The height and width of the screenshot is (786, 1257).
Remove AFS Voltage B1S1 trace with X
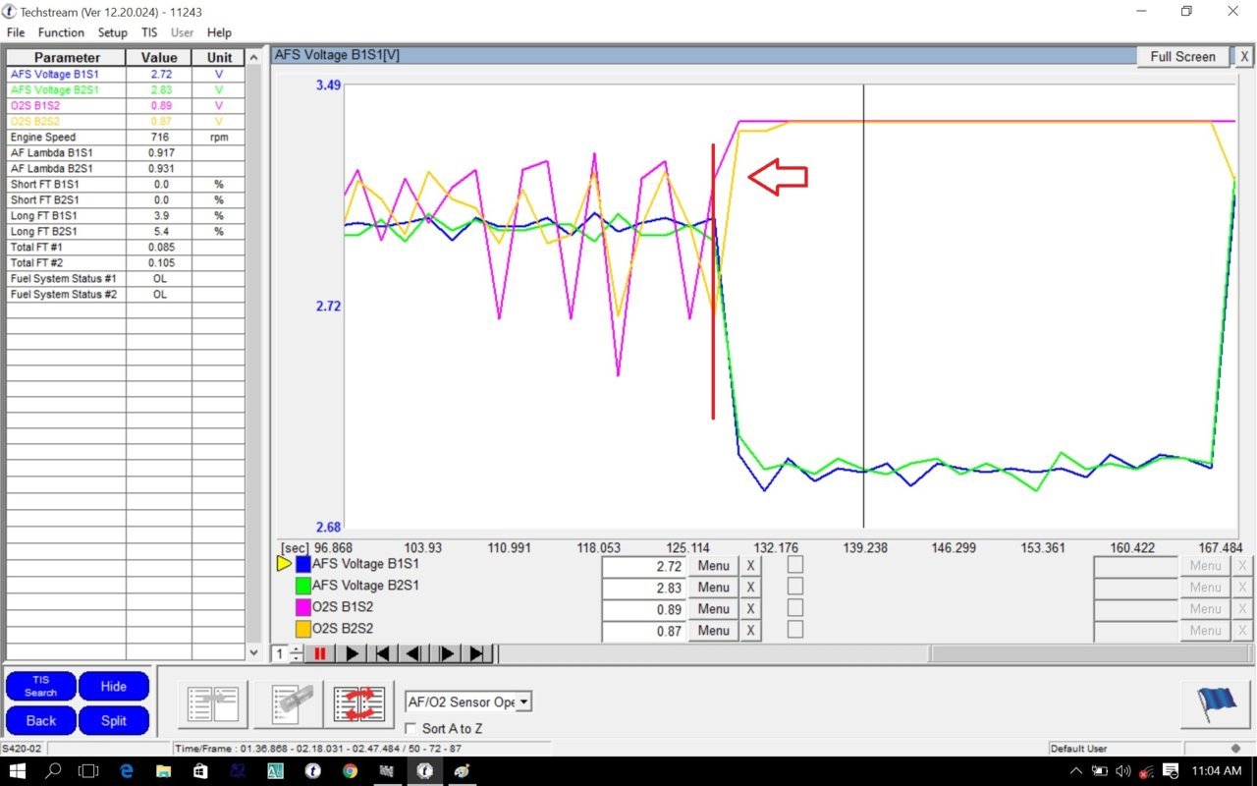click(750, 566)
